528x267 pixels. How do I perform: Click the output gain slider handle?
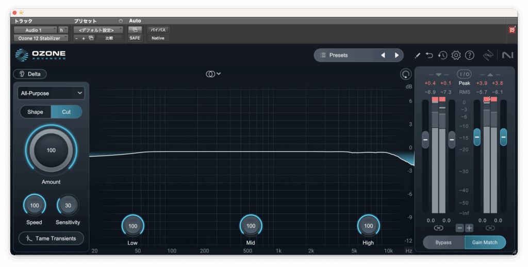[477, 137]
